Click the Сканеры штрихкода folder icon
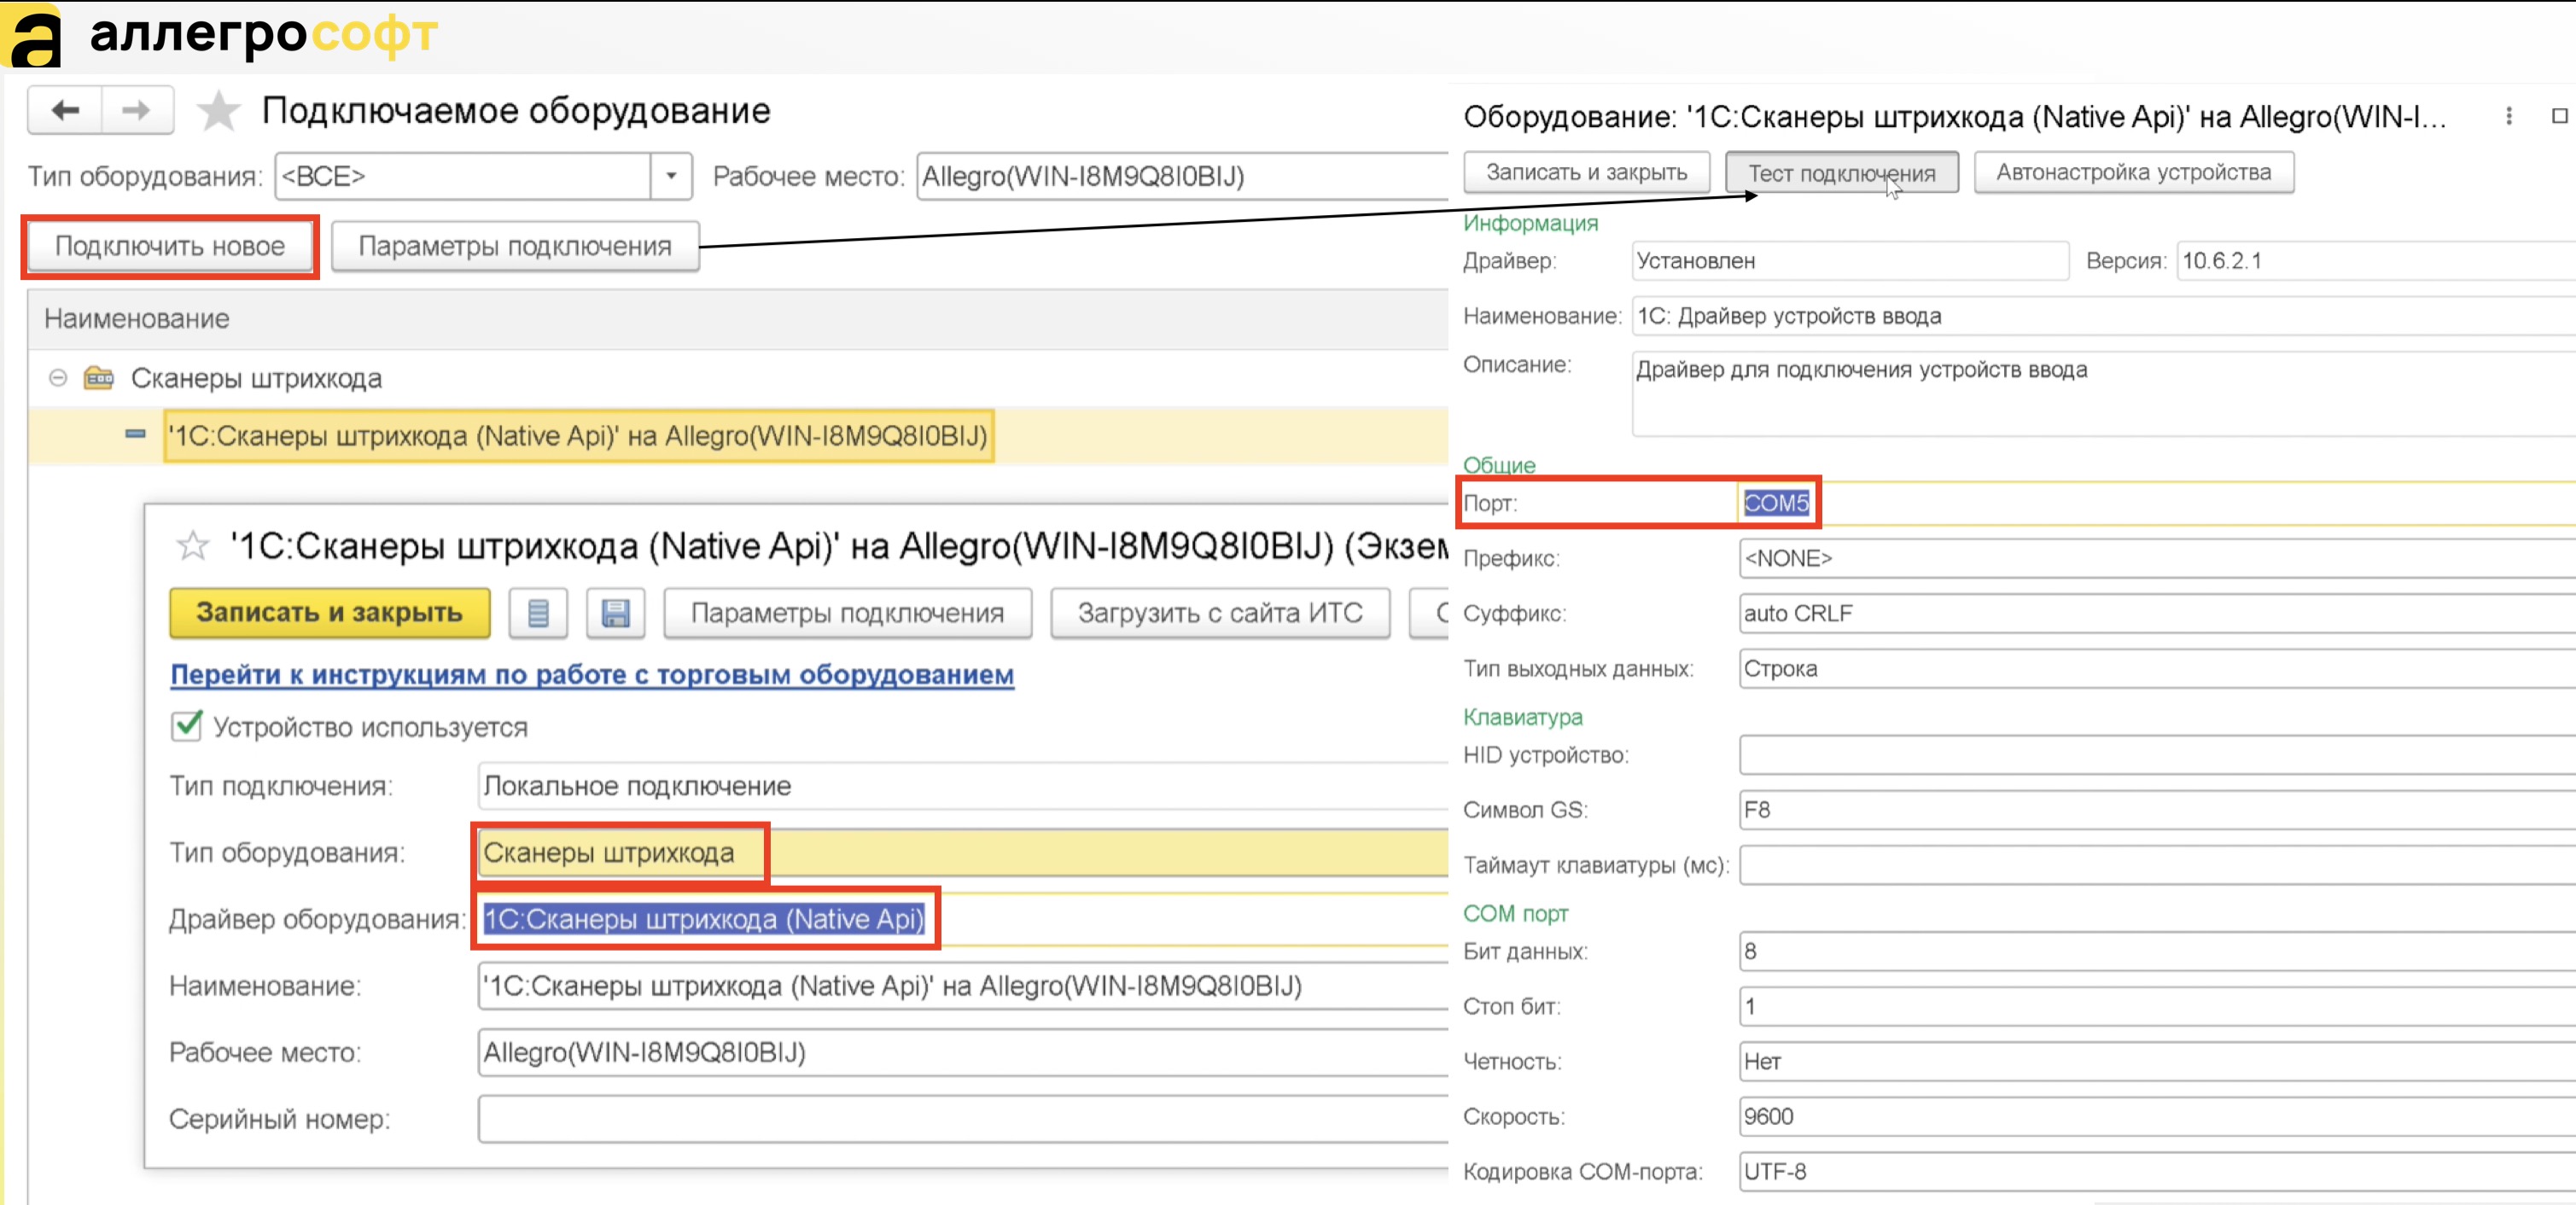This screenshot has height=1205, width=2576. pyautogui.click(x=98, y=378)
